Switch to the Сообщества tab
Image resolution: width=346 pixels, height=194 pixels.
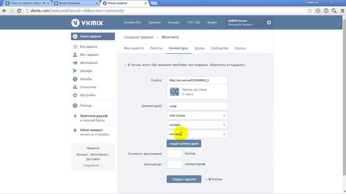[x=219, y=48]
